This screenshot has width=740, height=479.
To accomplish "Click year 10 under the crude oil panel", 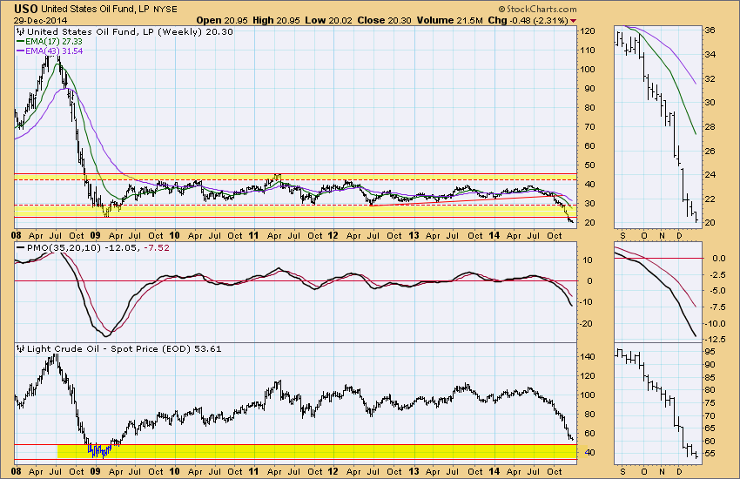I will pos(175,471).
